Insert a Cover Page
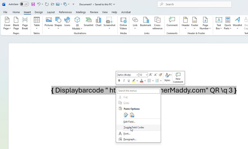The width and height of the screenshot is (248, 149). [x=7, y=23]
